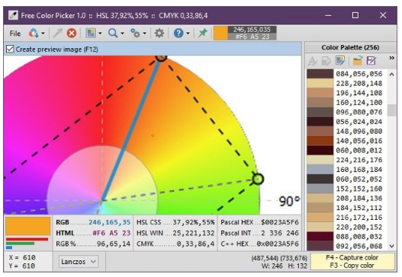Click the magnifier zoom icon
This screenshot has height=277, width=402.
click(x=113, y=33)
